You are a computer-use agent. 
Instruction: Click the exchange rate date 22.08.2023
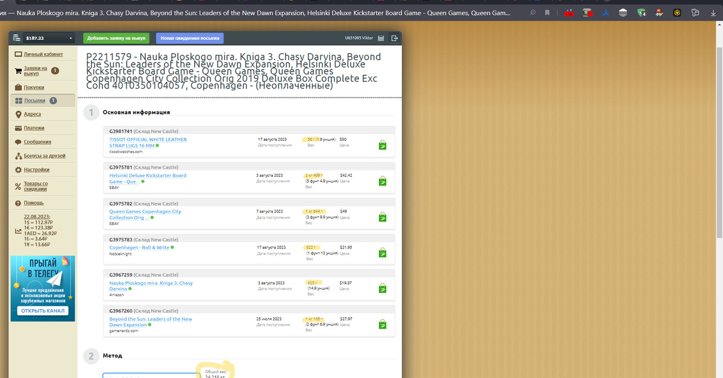coord(37,216)
